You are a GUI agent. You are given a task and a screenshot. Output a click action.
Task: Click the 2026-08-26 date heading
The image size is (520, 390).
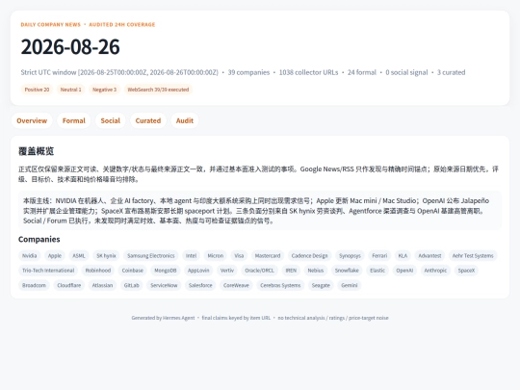pos(70,47)
